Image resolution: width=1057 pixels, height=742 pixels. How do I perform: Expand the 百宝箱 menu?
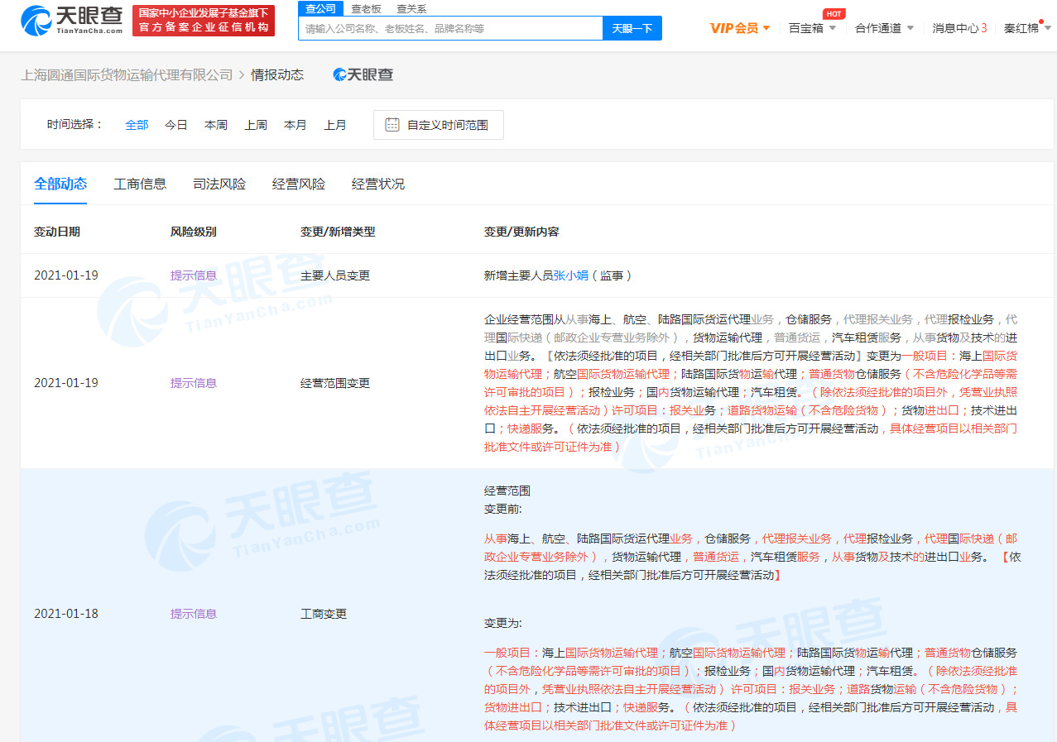point(812,28)
